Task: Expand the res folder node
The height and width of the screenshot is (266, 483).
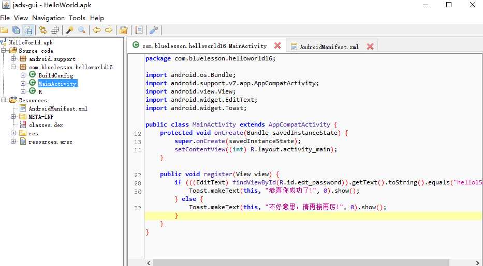Action: coord(13,133)
